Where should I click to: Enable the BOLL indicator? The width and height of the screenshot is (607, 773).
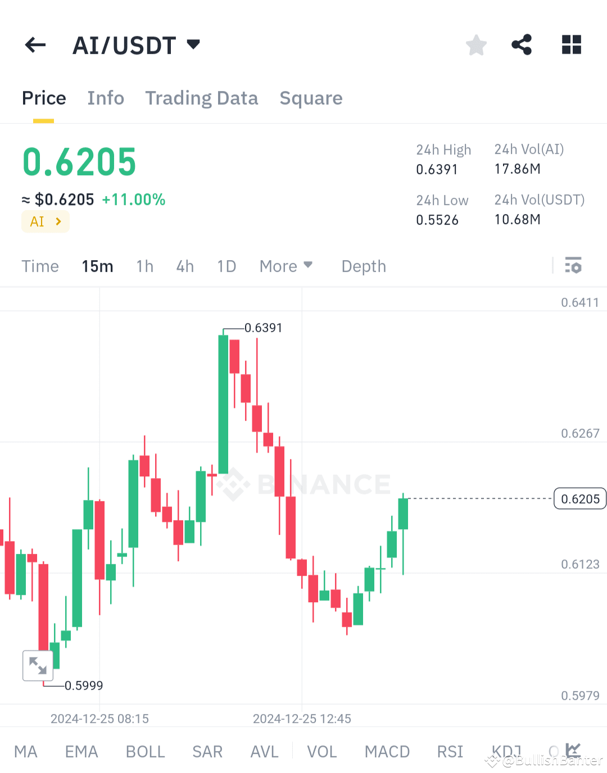pyautogui.click(x=145, y=751)
